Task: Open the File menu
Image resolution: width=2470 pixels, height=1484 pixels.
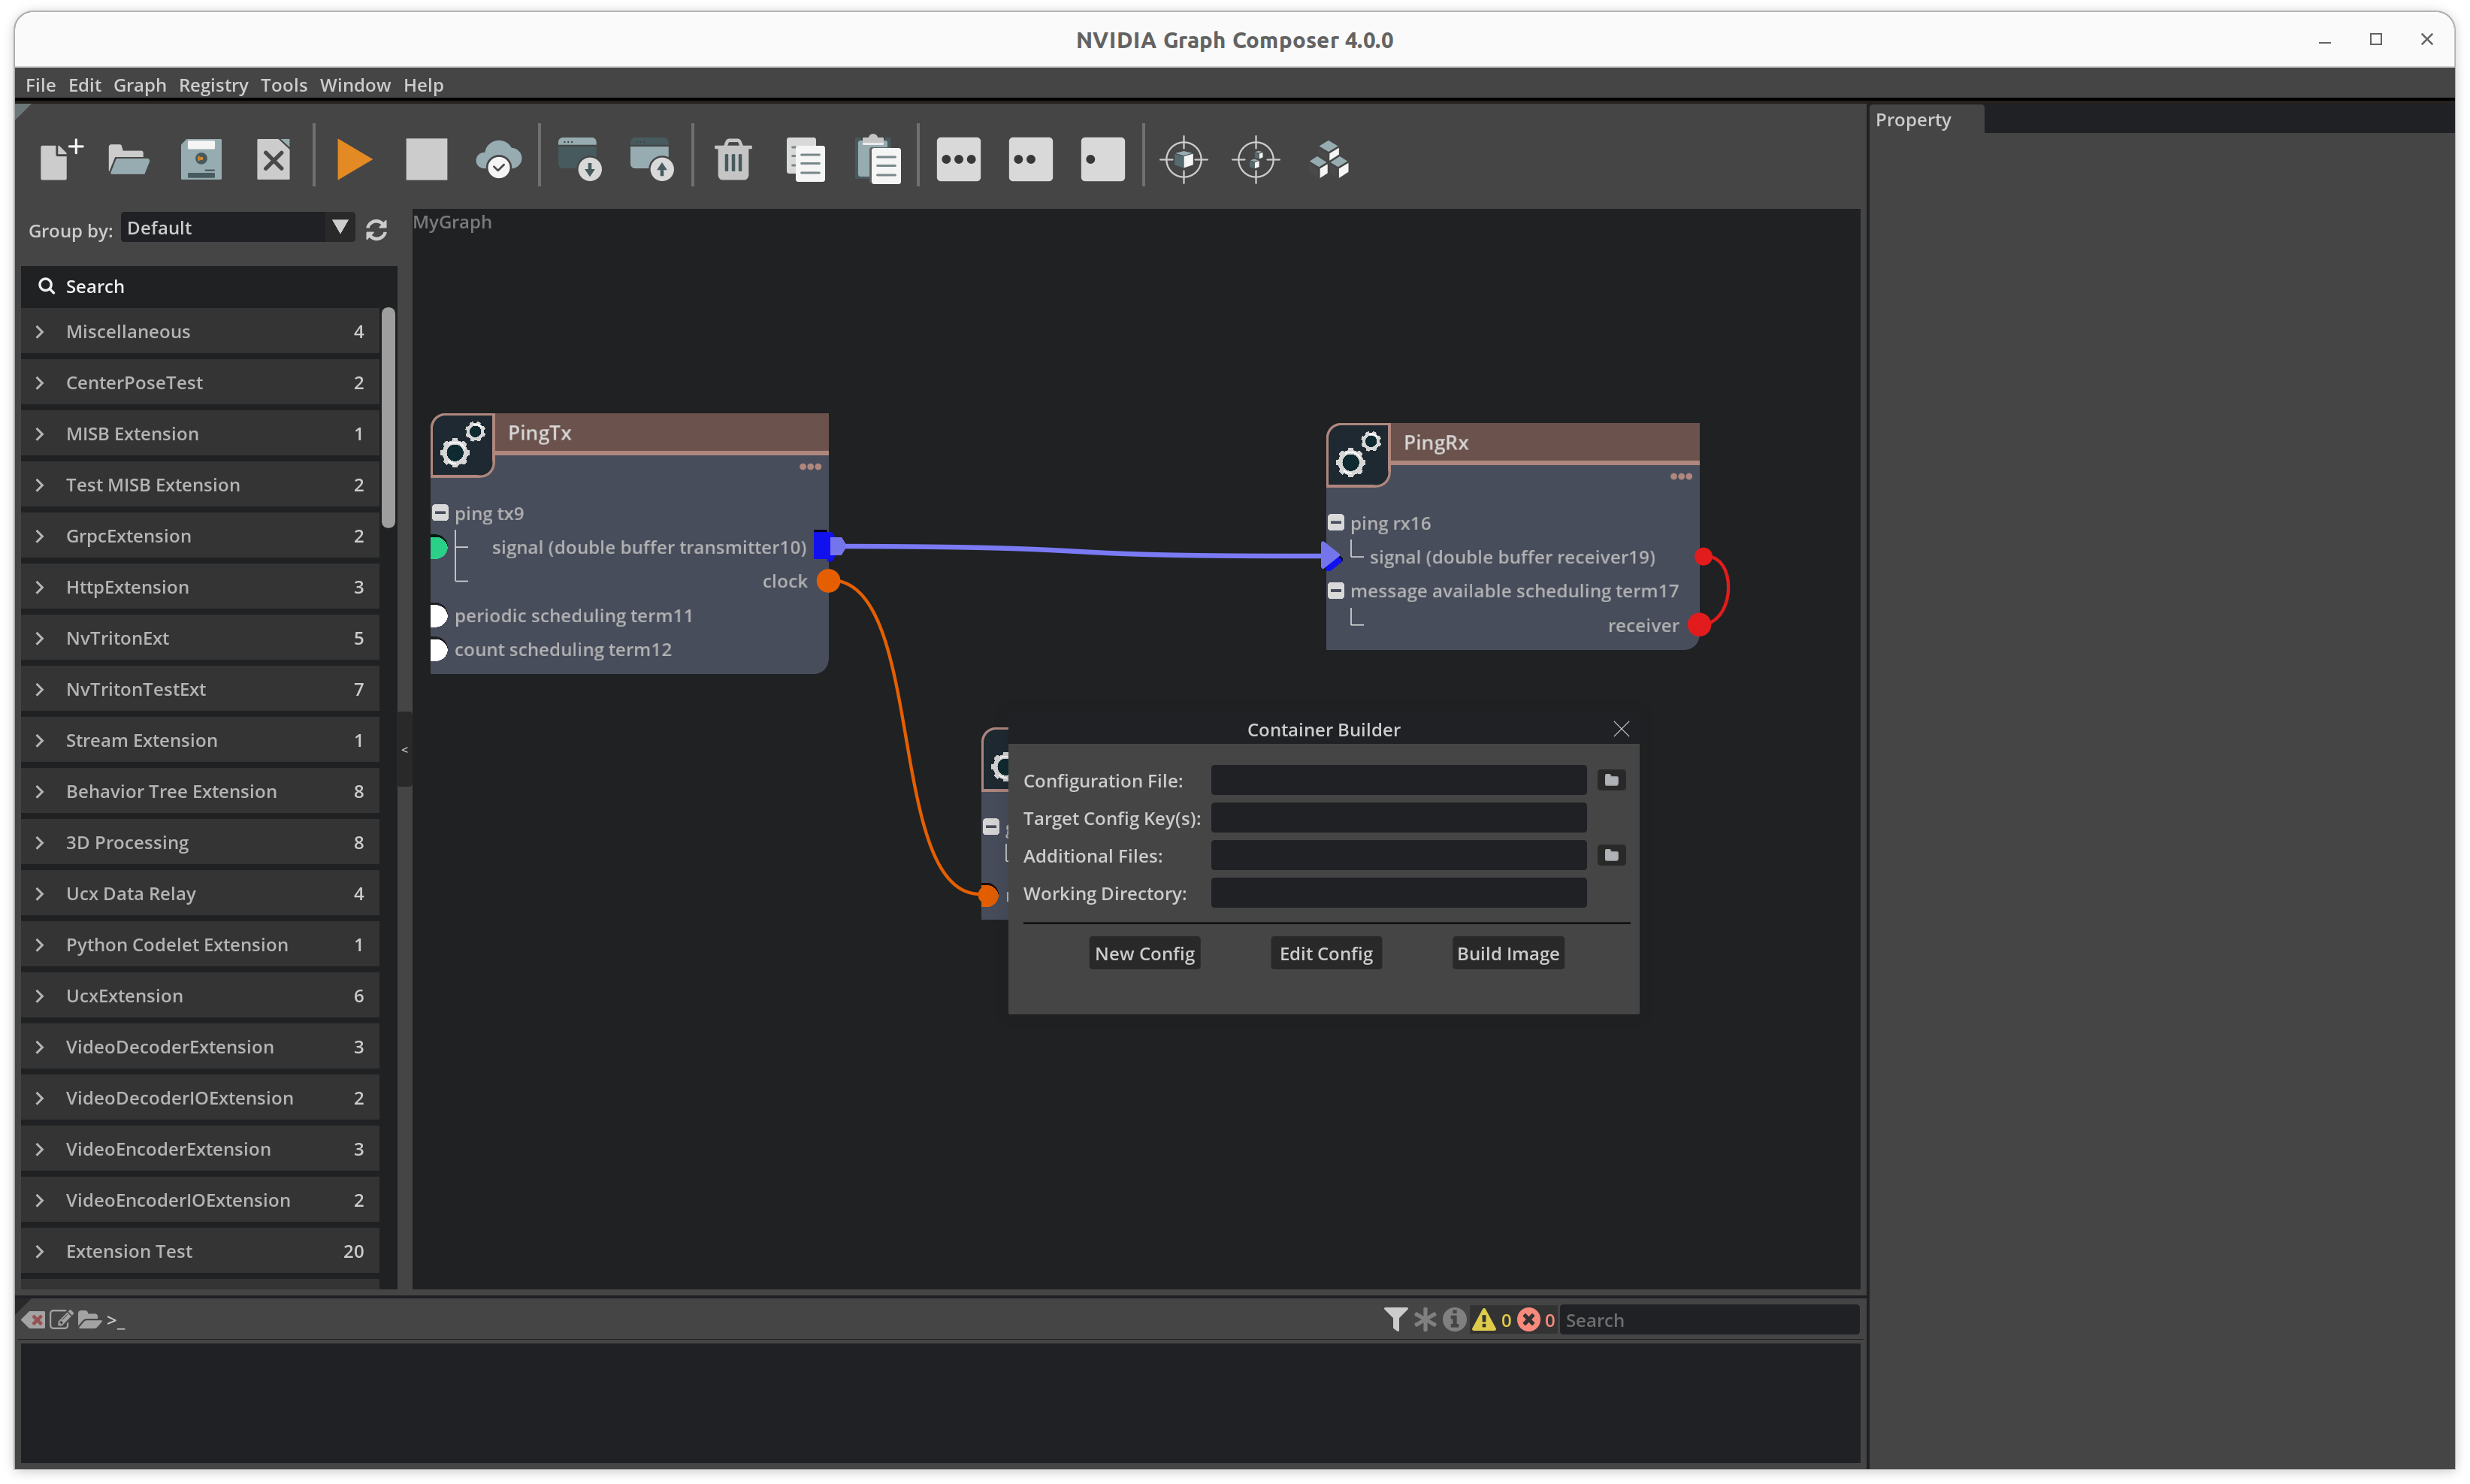Action: point(39,83)
